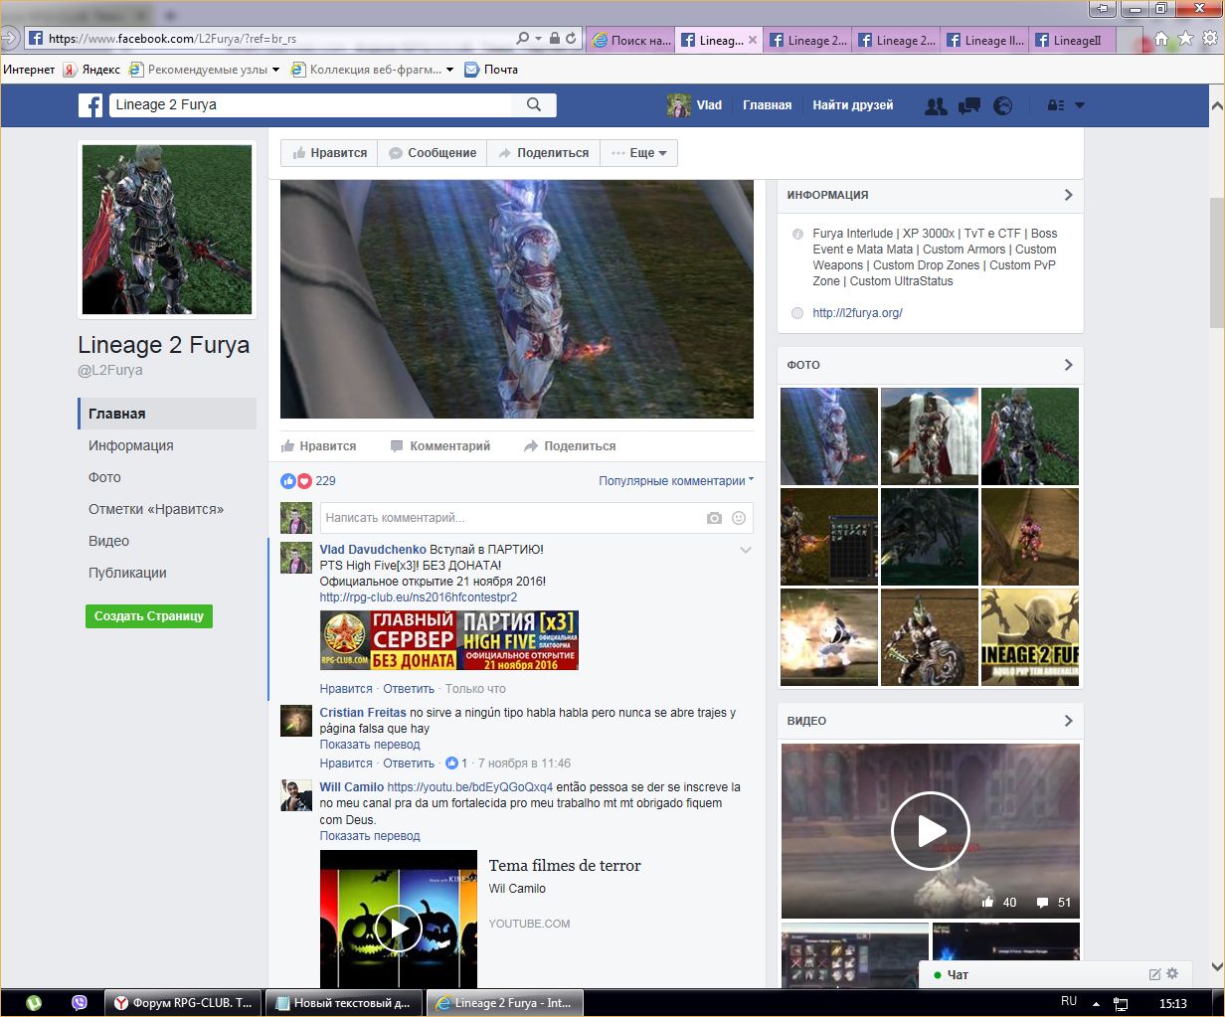This screenshot has height=1017, width=1225.
Task: Open the yellow INEAGE 2 FUR photo thumbnail
Action: pyautogui.click(x=1030, y=637)
